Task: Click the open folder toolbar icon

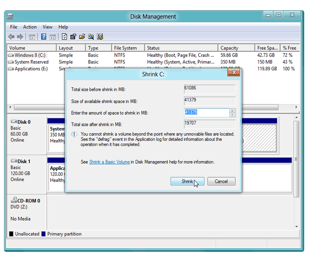Action: click(x=82, y=37)
